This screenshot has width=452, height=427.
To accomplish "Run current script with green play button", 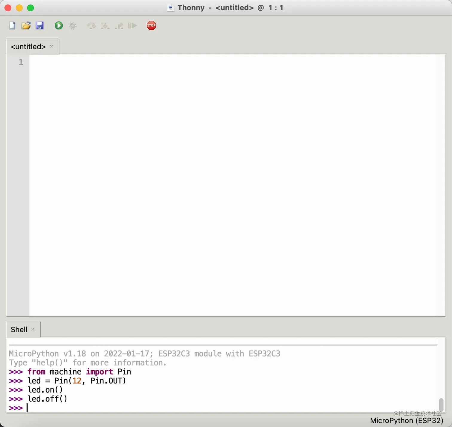I will pos(59,26).
